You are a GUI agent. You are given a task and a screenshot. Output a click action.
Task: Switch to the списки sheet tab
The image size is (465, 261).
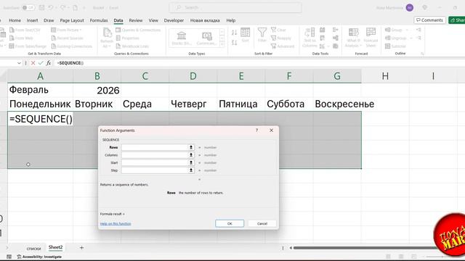[x=33, y=249]
